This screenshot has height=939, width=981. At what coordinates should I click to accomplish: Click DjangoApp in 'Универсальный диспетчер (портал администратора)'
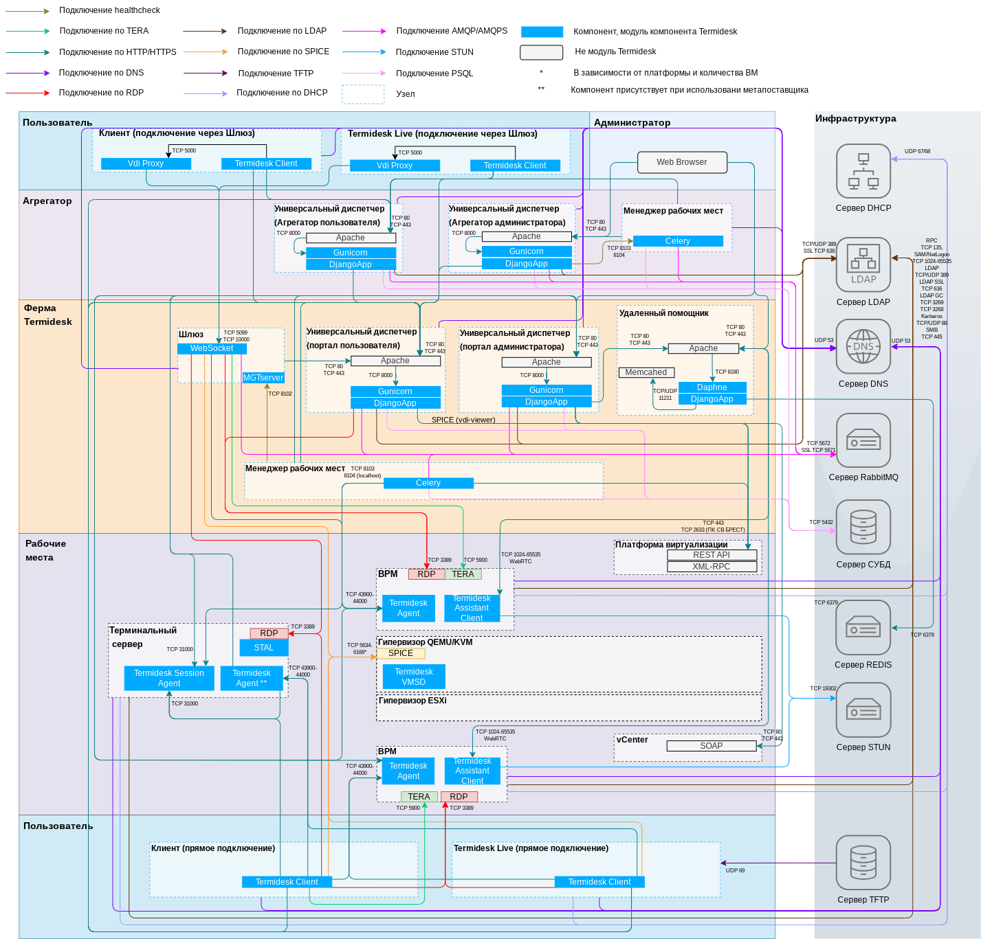547,402
